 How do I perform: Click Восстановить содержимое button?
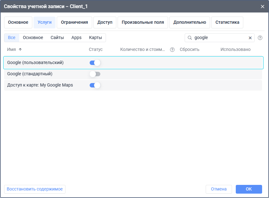pyautogui.click(x=35, y=189)
